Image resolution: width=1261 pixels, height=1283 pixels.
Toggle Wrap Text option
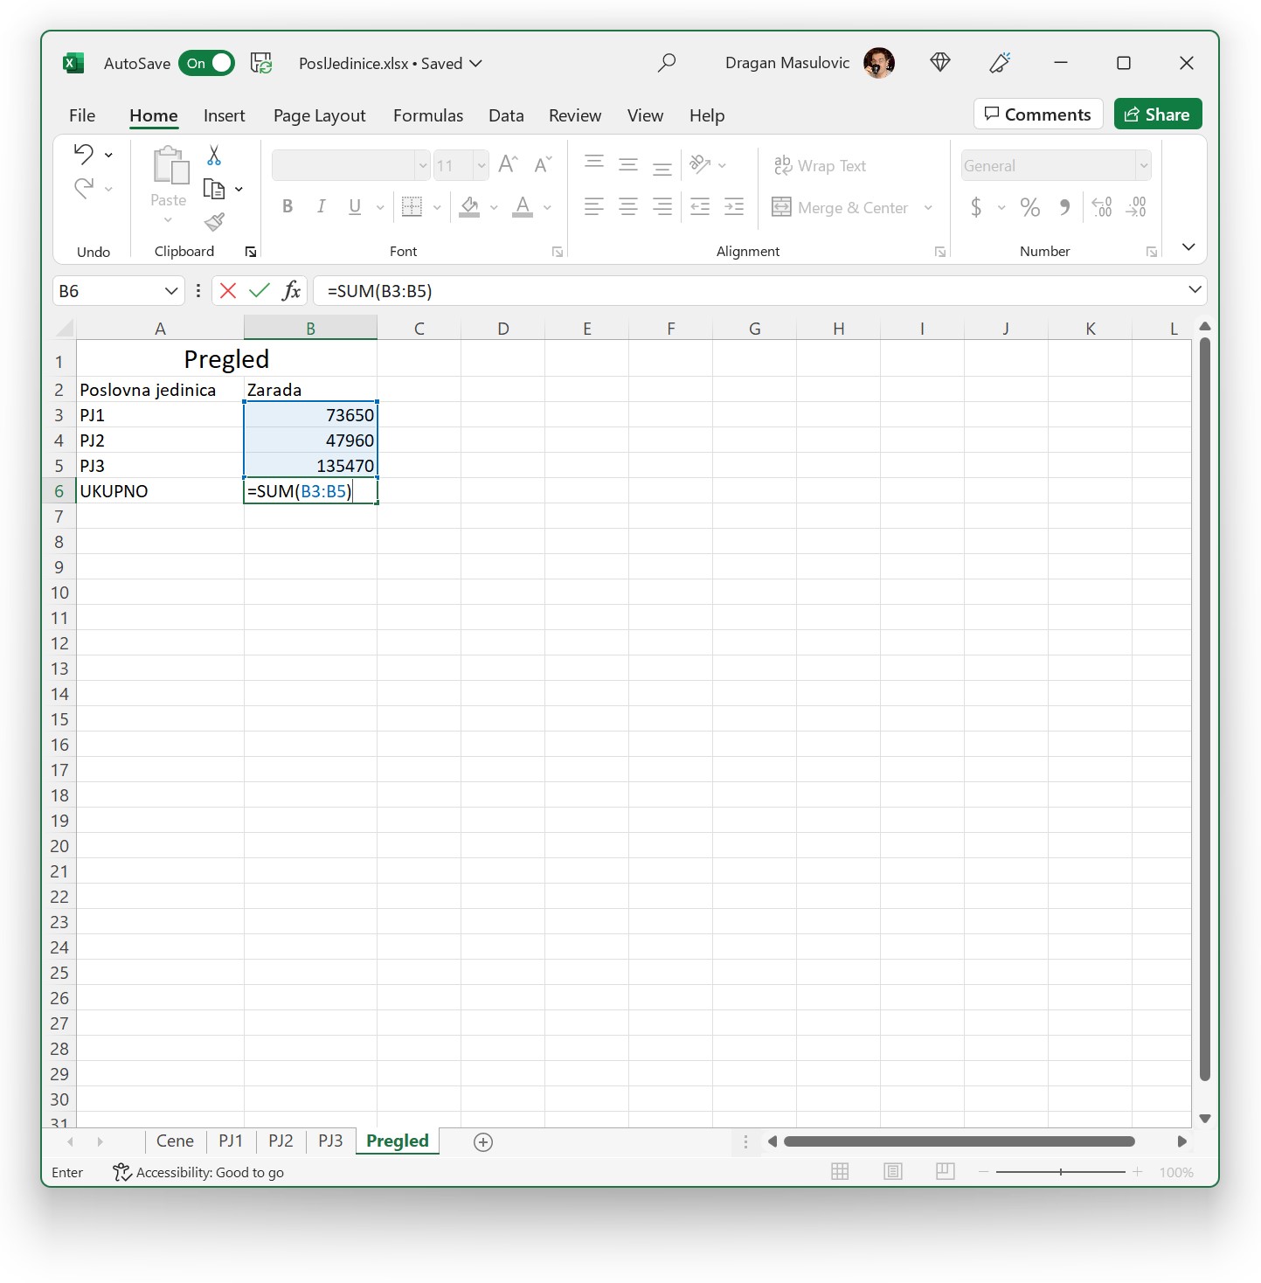click(x=820, y=165)
